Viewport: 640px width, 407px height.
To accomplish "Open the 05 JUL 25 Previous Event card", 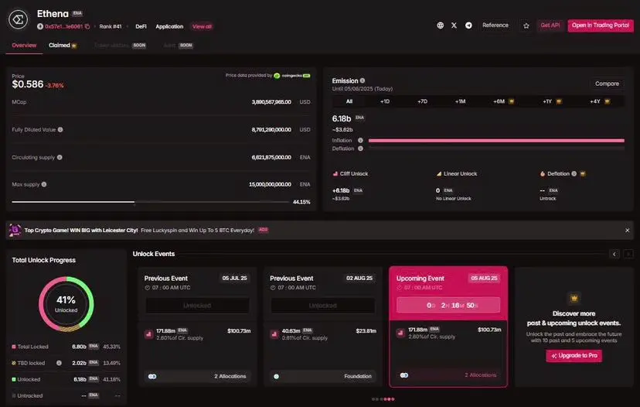I will [x=197, y=327].
